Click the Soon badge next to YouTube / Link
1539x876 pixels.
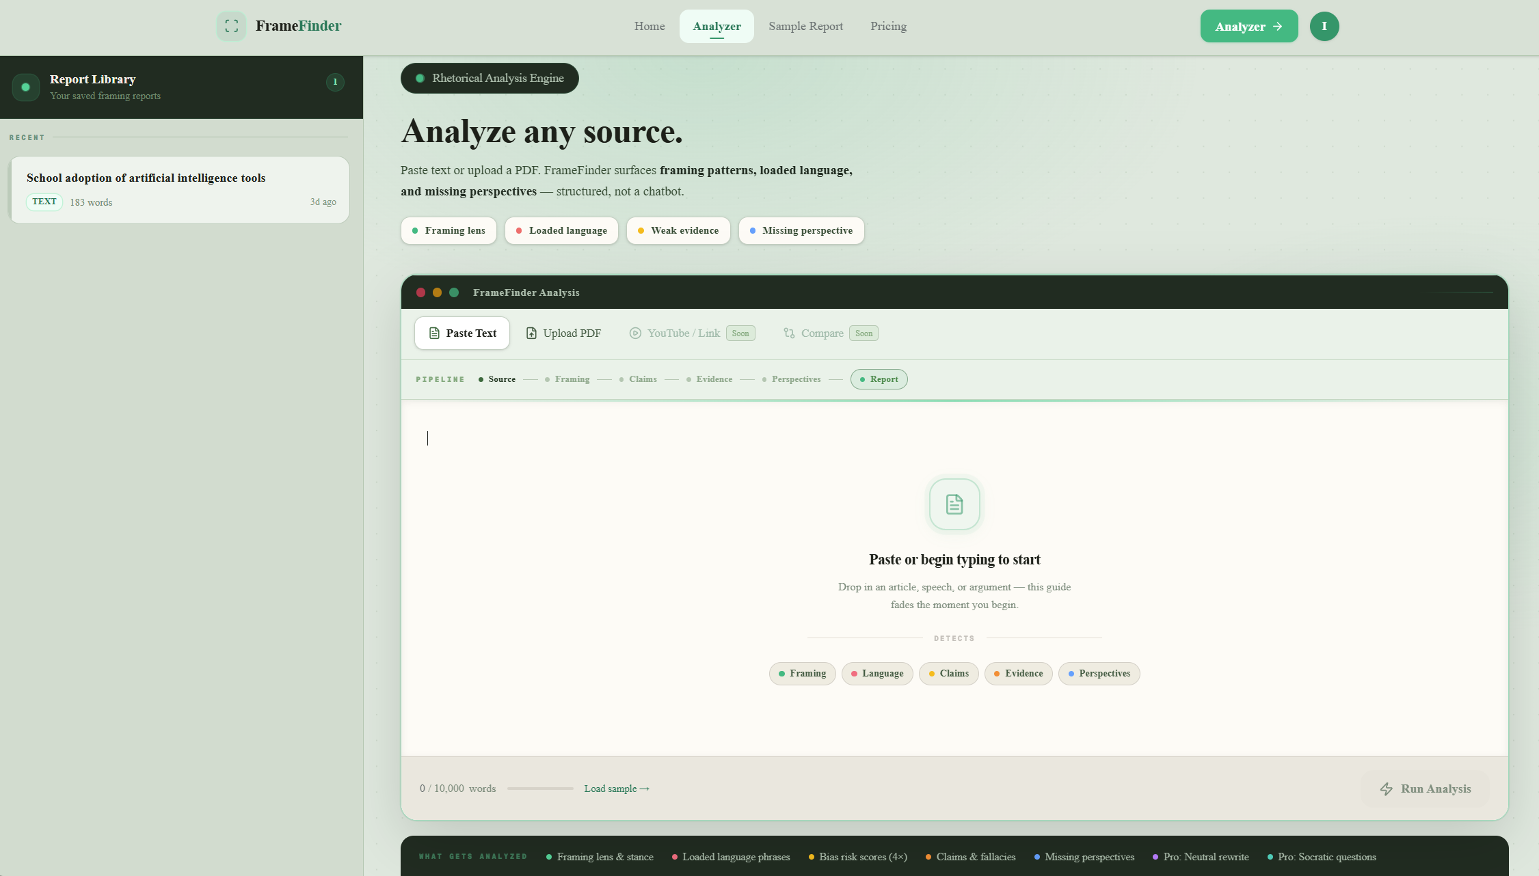click(x=740, y=333)
